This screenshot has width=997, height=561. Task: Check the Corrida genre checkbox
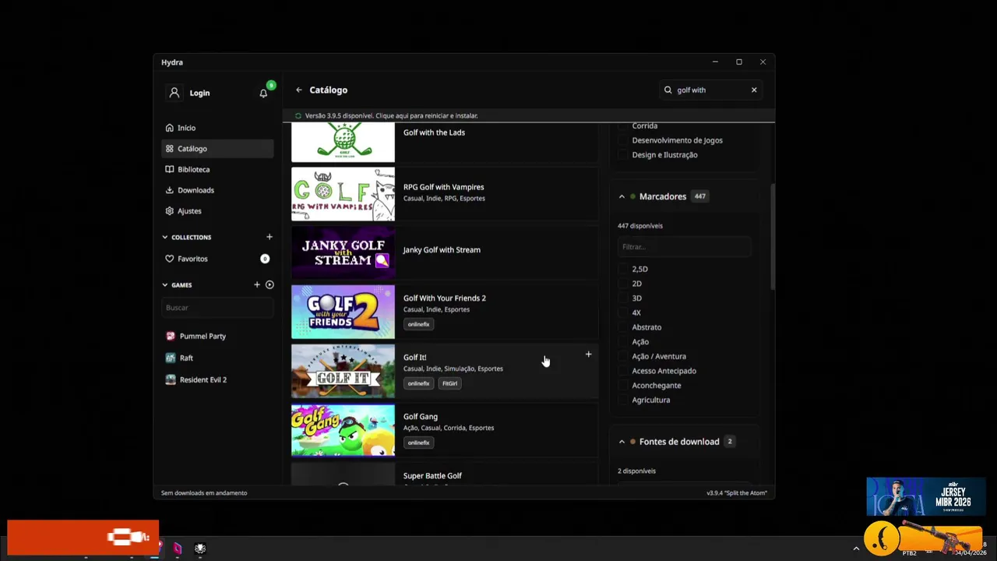[622, 125]
